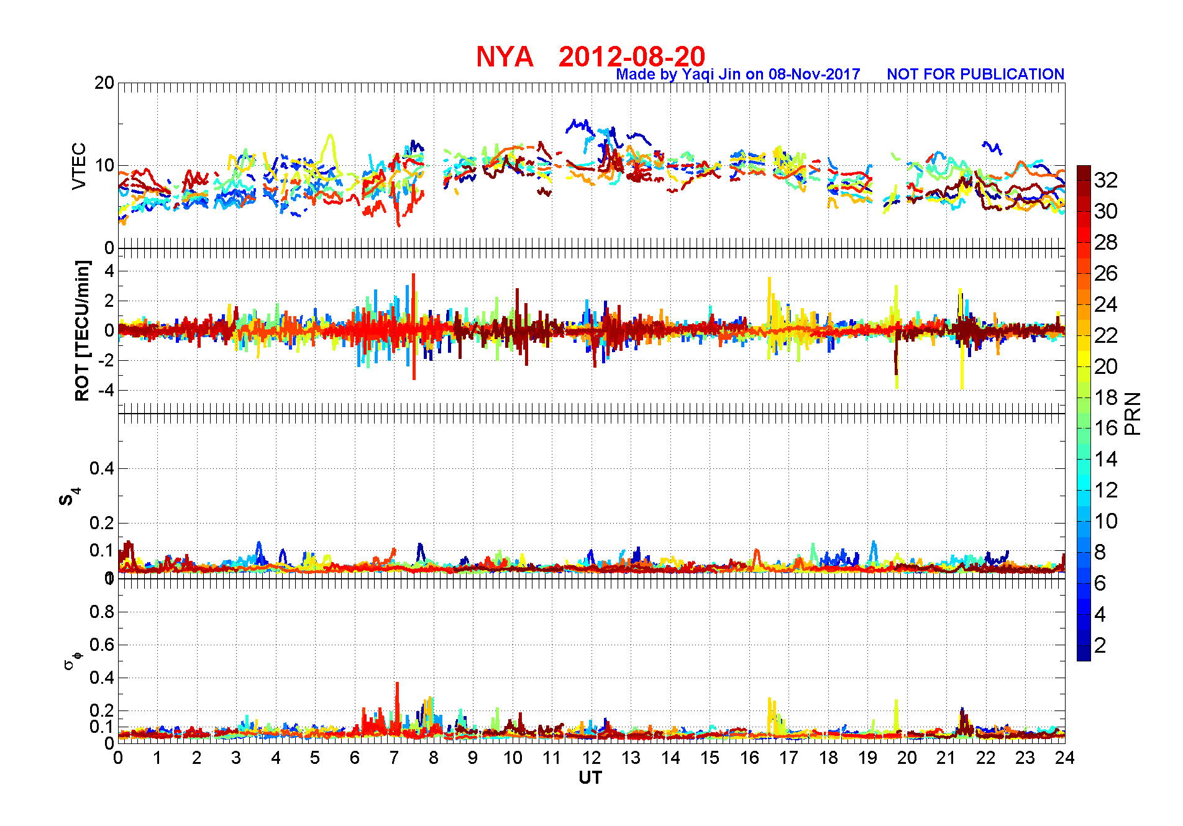The image size is (1183, 826).
Task: Select the sigma-phi axis tick label 0.8
Action: point(102,612)
